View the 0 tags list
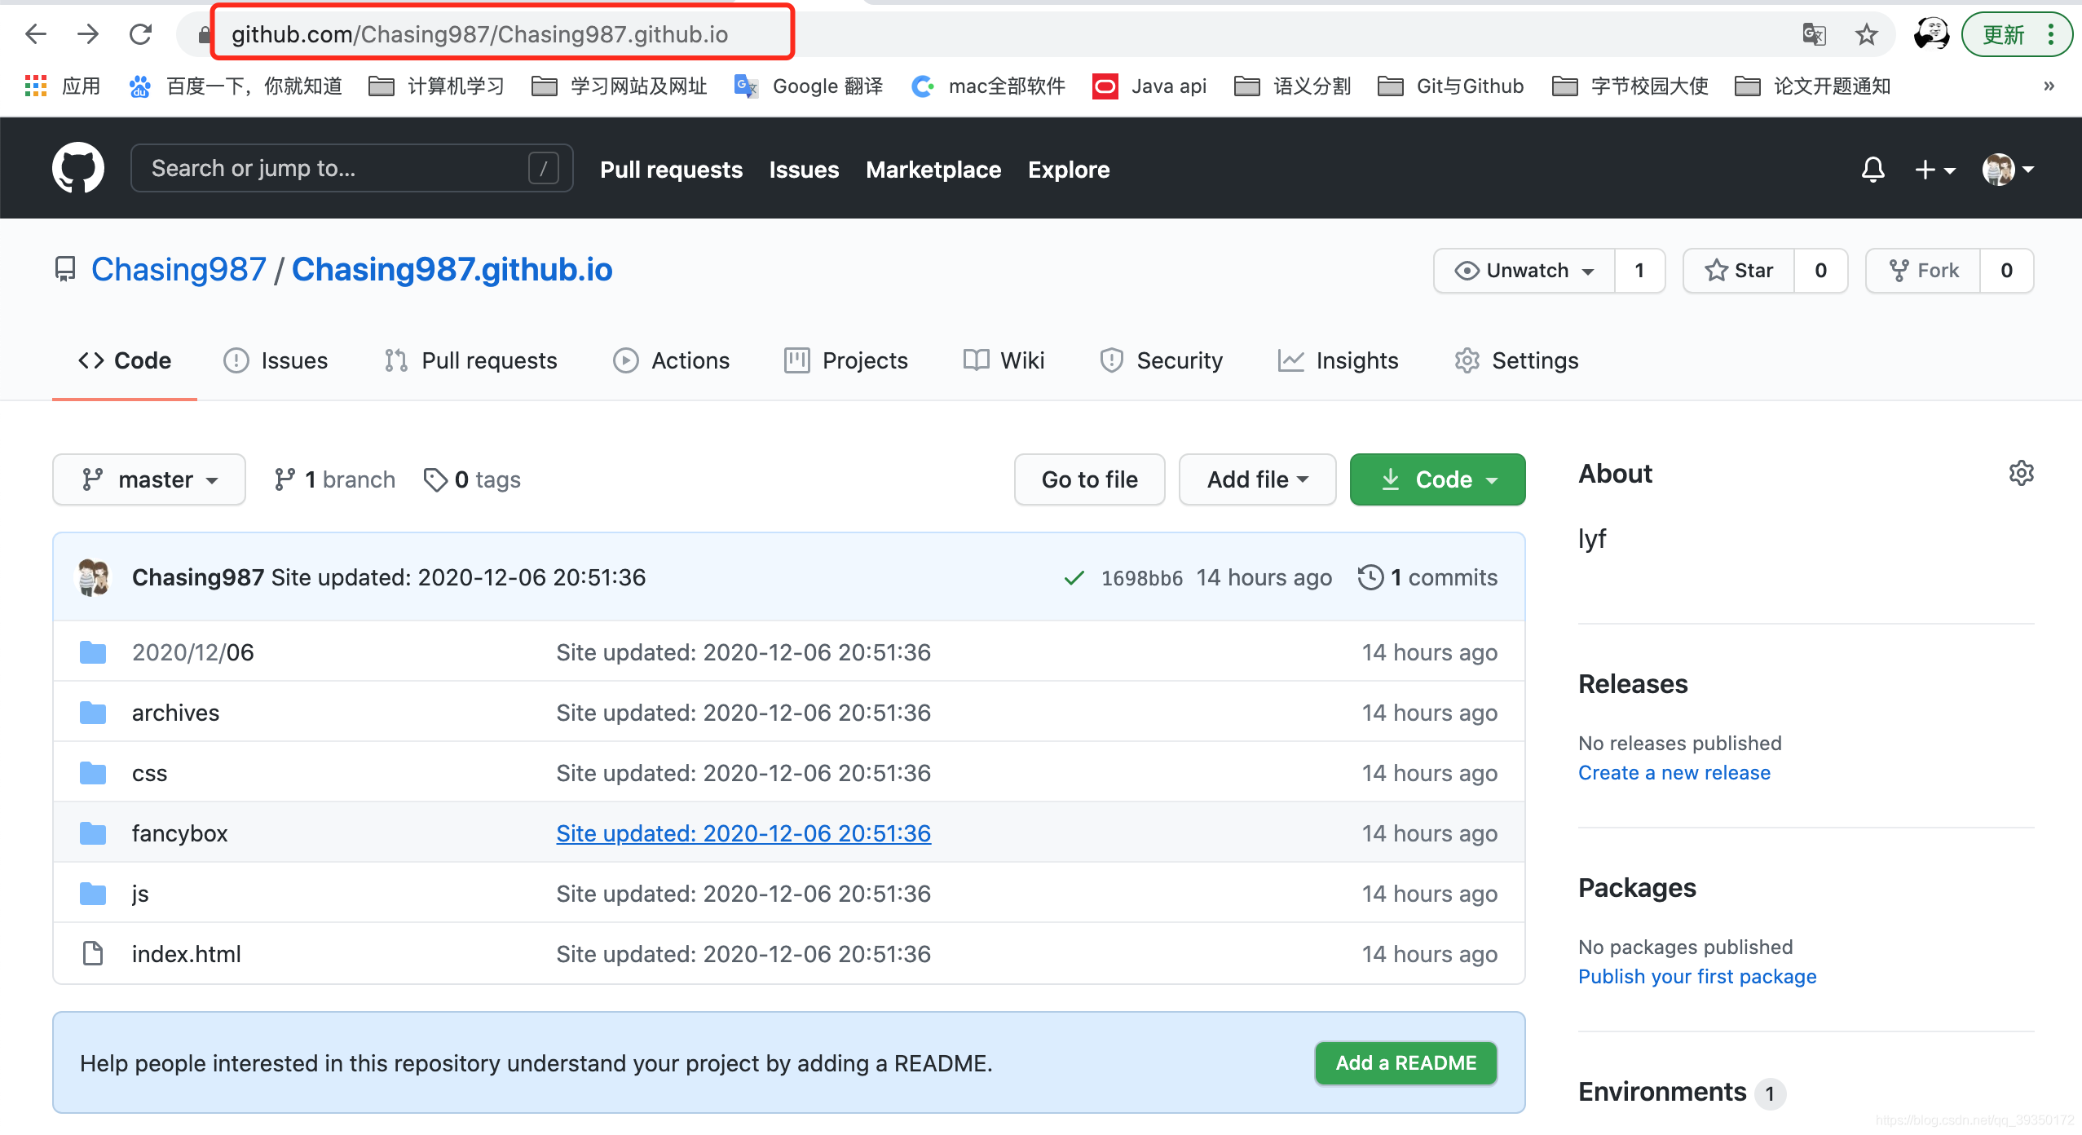This screenshot has height=1135, width=2082. (472, 479)
